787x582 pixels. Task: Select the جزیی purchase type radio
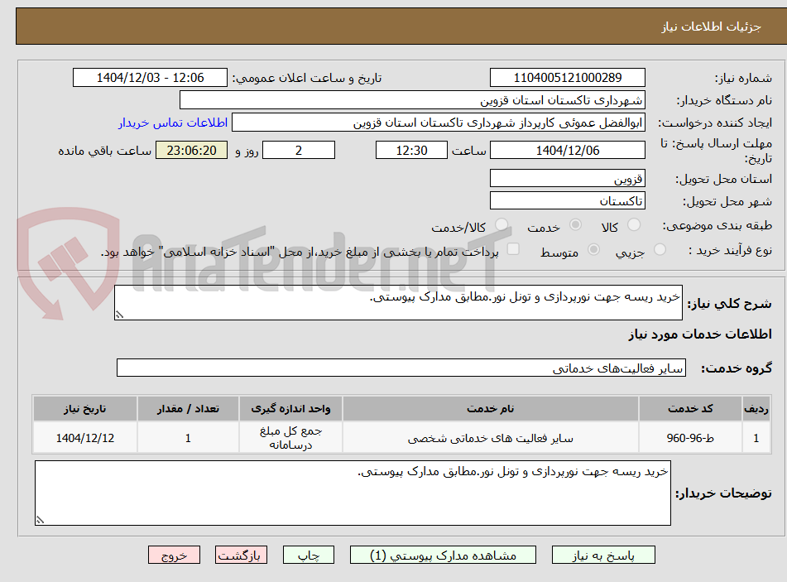click(x=660, y=249)
